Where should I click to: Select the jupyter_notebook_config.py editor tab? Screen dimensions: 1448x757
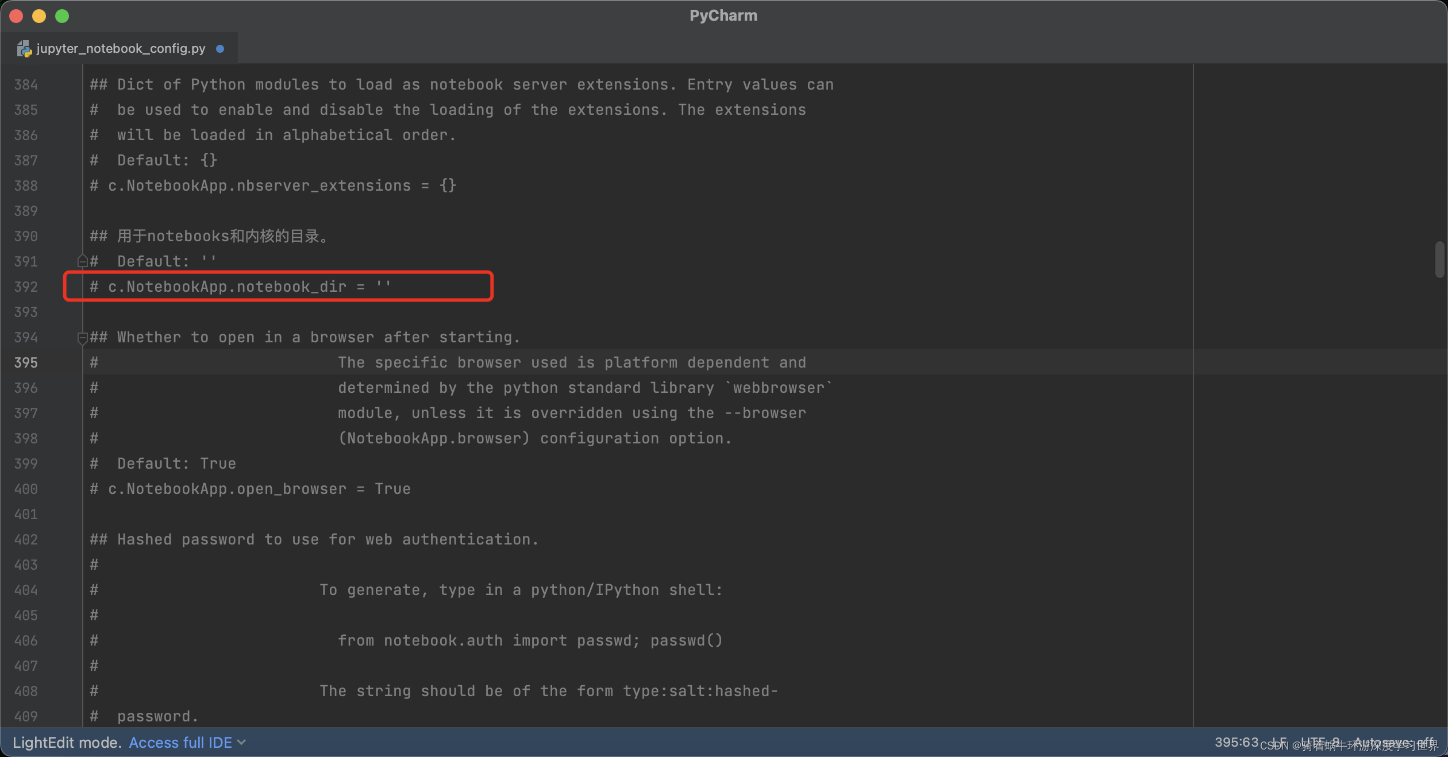point(120,49)
